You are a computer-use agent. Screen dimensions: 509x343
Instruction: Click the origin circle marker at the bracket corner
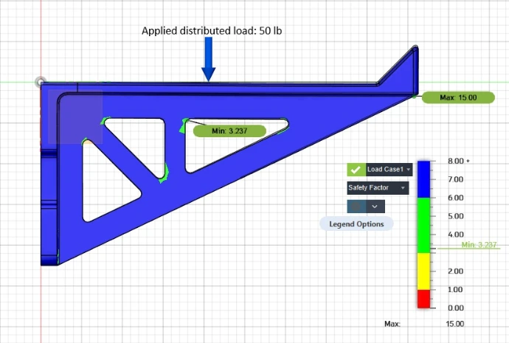pos(41,83)
